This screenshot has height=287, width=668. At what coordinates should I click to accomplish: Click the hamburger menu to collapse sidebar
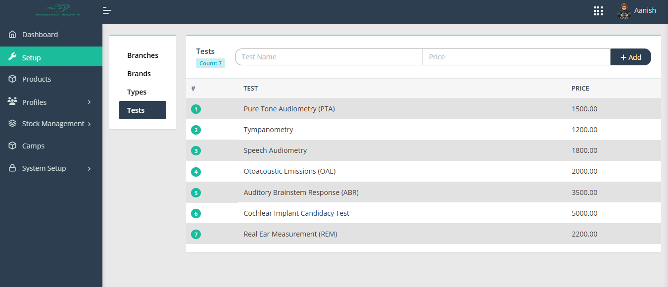107,10
